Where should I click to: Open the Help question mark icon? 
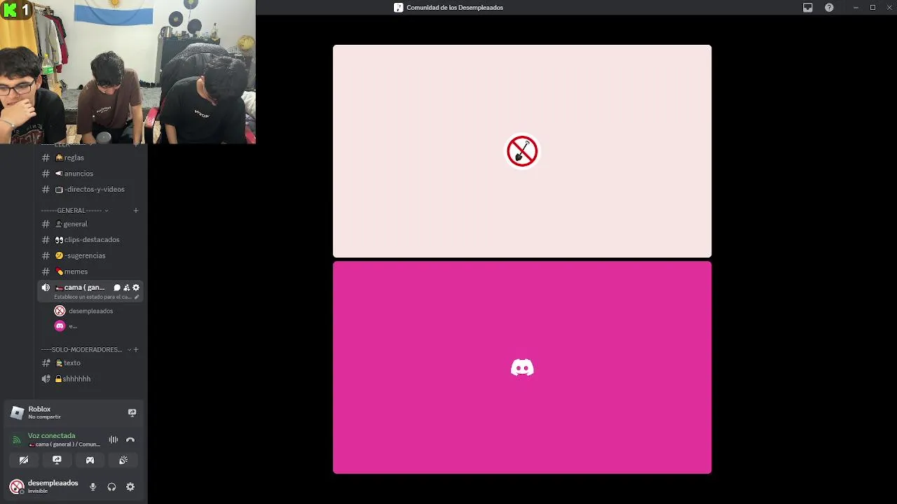pos(829,8)
